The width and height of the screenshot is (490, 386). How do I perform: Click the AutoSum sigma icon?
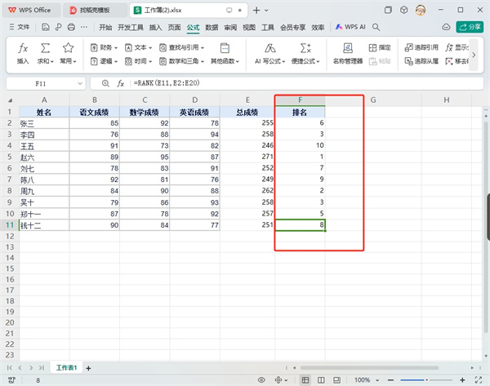(45, 52)
